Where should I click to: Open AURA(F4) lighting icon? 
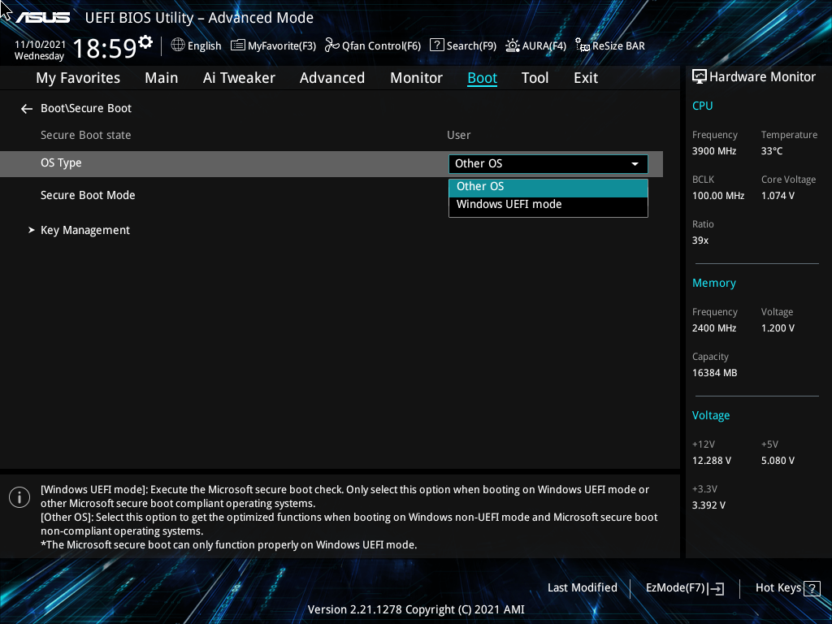coord(513,45)
